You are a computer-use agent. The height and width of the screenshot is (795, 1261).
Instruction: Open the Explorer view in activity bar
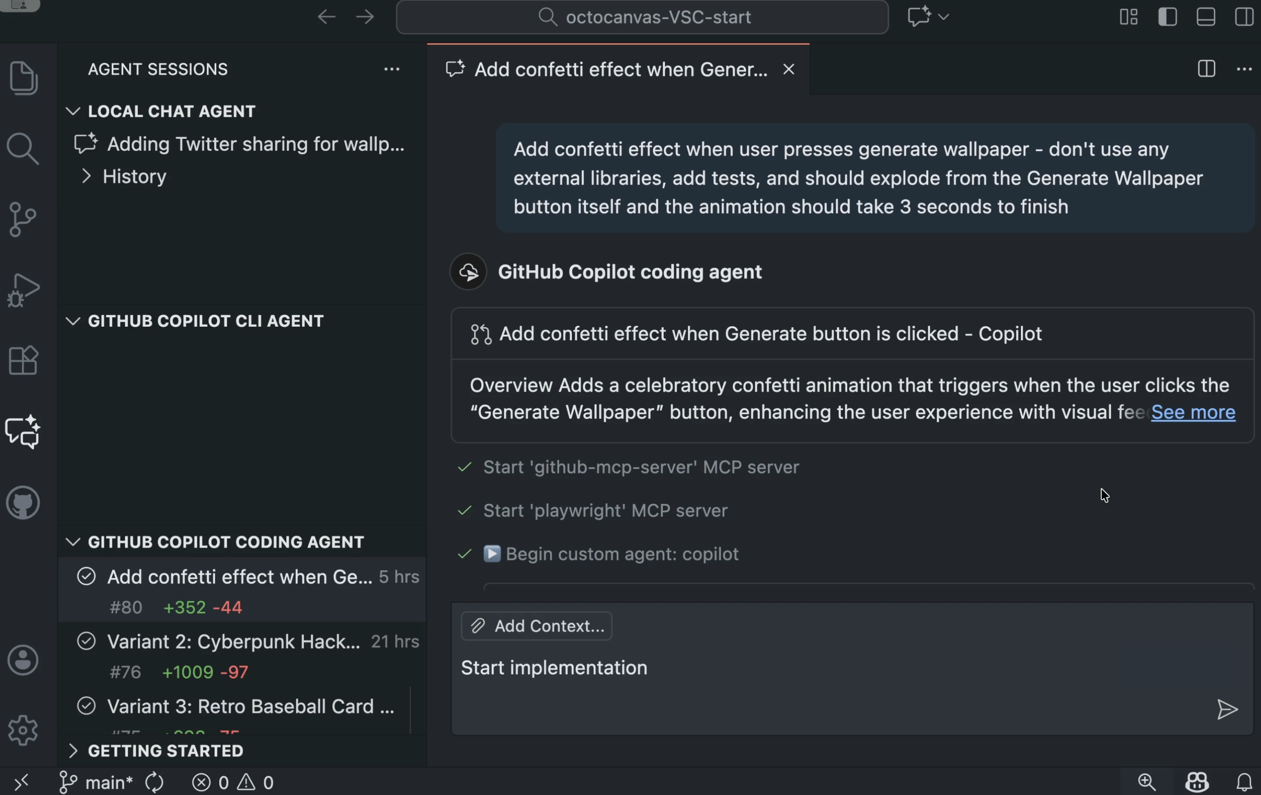(x=24, y=78)
